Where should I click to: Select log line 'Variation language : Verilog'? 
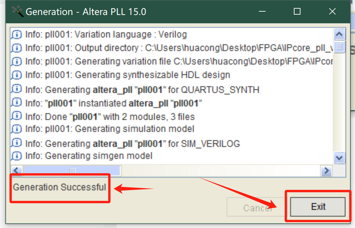click(x=106, y=35)
